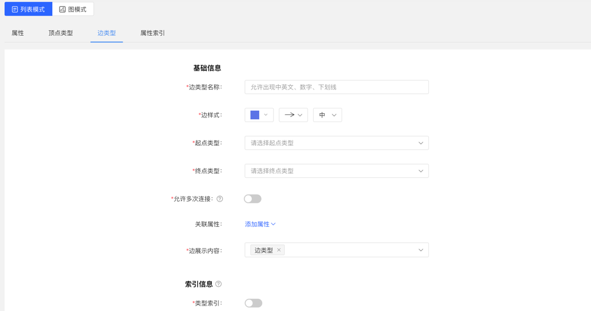Click chevron arrow of 起点类型 field
The height and width of the screenshot is (311, 591).
pyautogui.click(x=420, y=143)
